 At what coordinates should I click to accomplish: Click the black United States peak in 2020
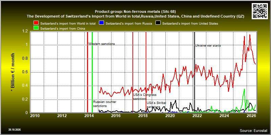pyautogui.click(x=175, y=100)
